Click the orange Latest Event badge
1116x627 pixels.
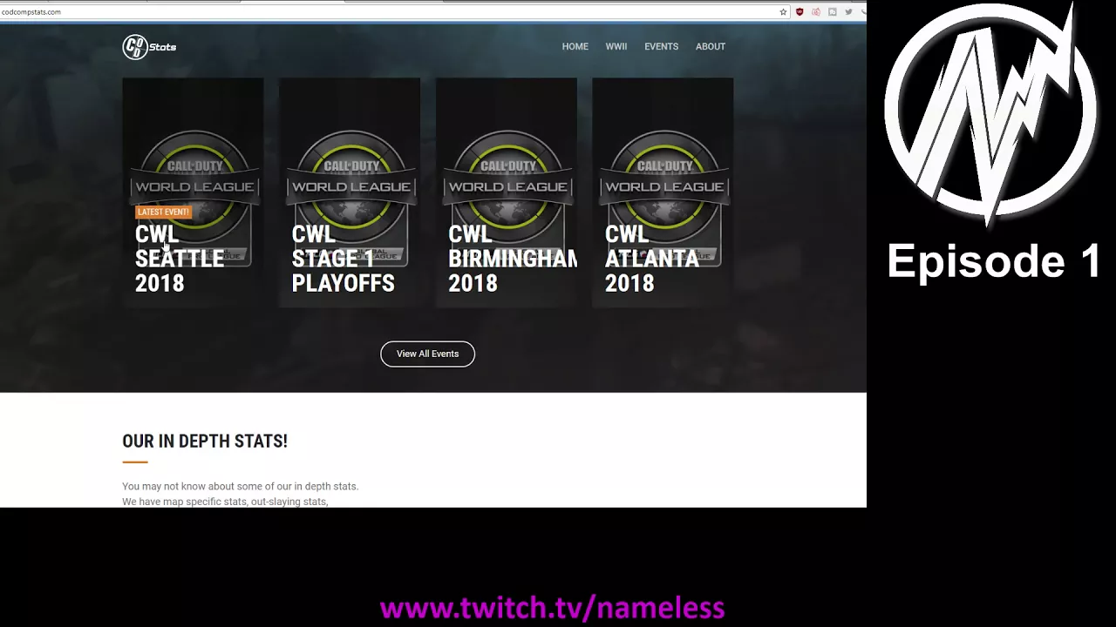click(163, 212)
